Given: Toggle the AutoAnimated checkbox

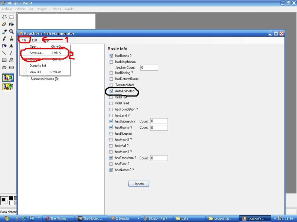Looking at the screenshot, I should pyautogui.click(x=111, y=91).
